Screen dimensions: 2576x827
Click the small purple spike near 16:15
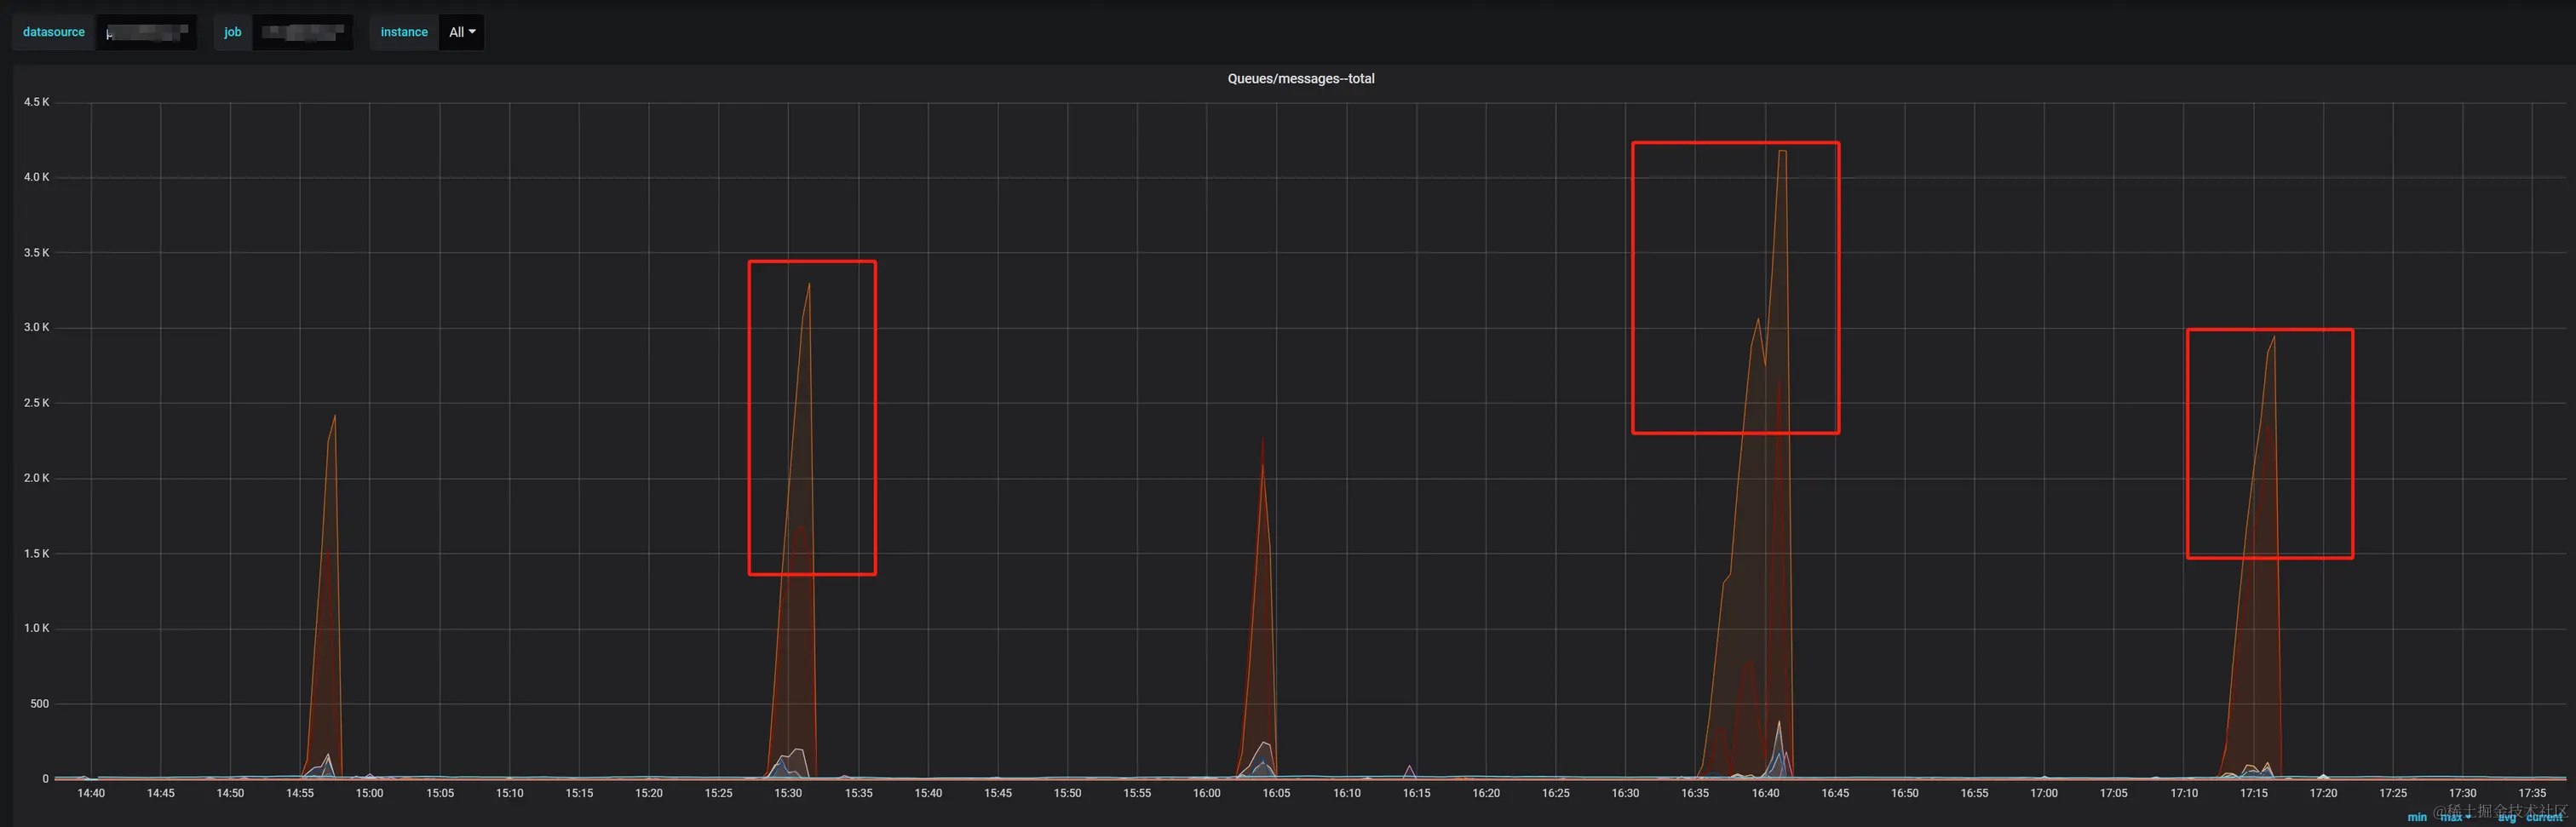(1410, 768)
